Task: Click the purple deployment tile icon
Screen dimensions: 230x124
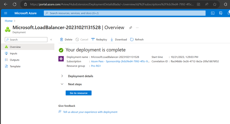Action: pyautogui.click(x=61, y=59)
